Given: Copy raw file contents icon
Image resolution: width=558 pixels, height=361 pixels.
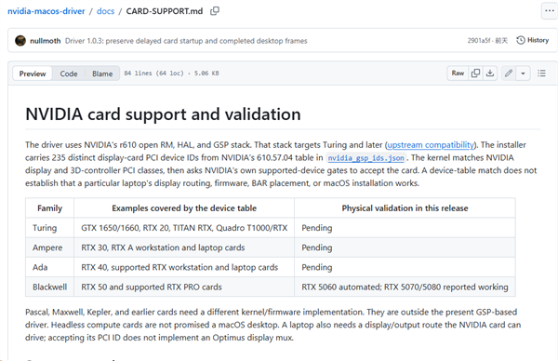Looking at the screenshot, I should point(475,74).
